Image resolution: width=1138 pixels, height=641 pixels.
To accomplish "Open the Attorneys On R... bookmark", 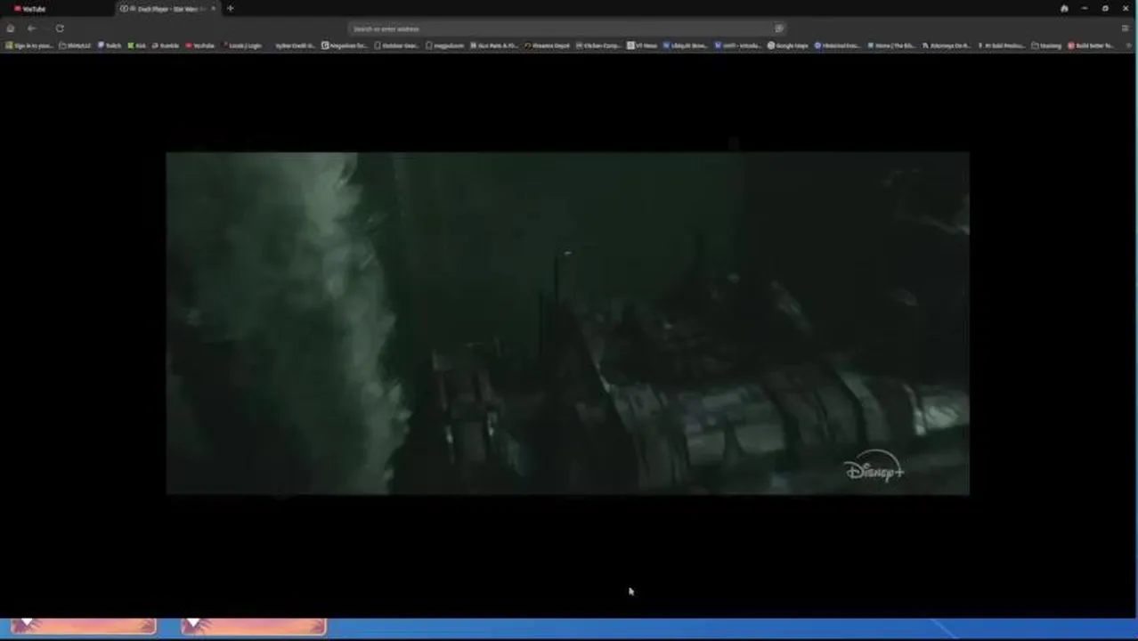I will [x=947, y=45].
